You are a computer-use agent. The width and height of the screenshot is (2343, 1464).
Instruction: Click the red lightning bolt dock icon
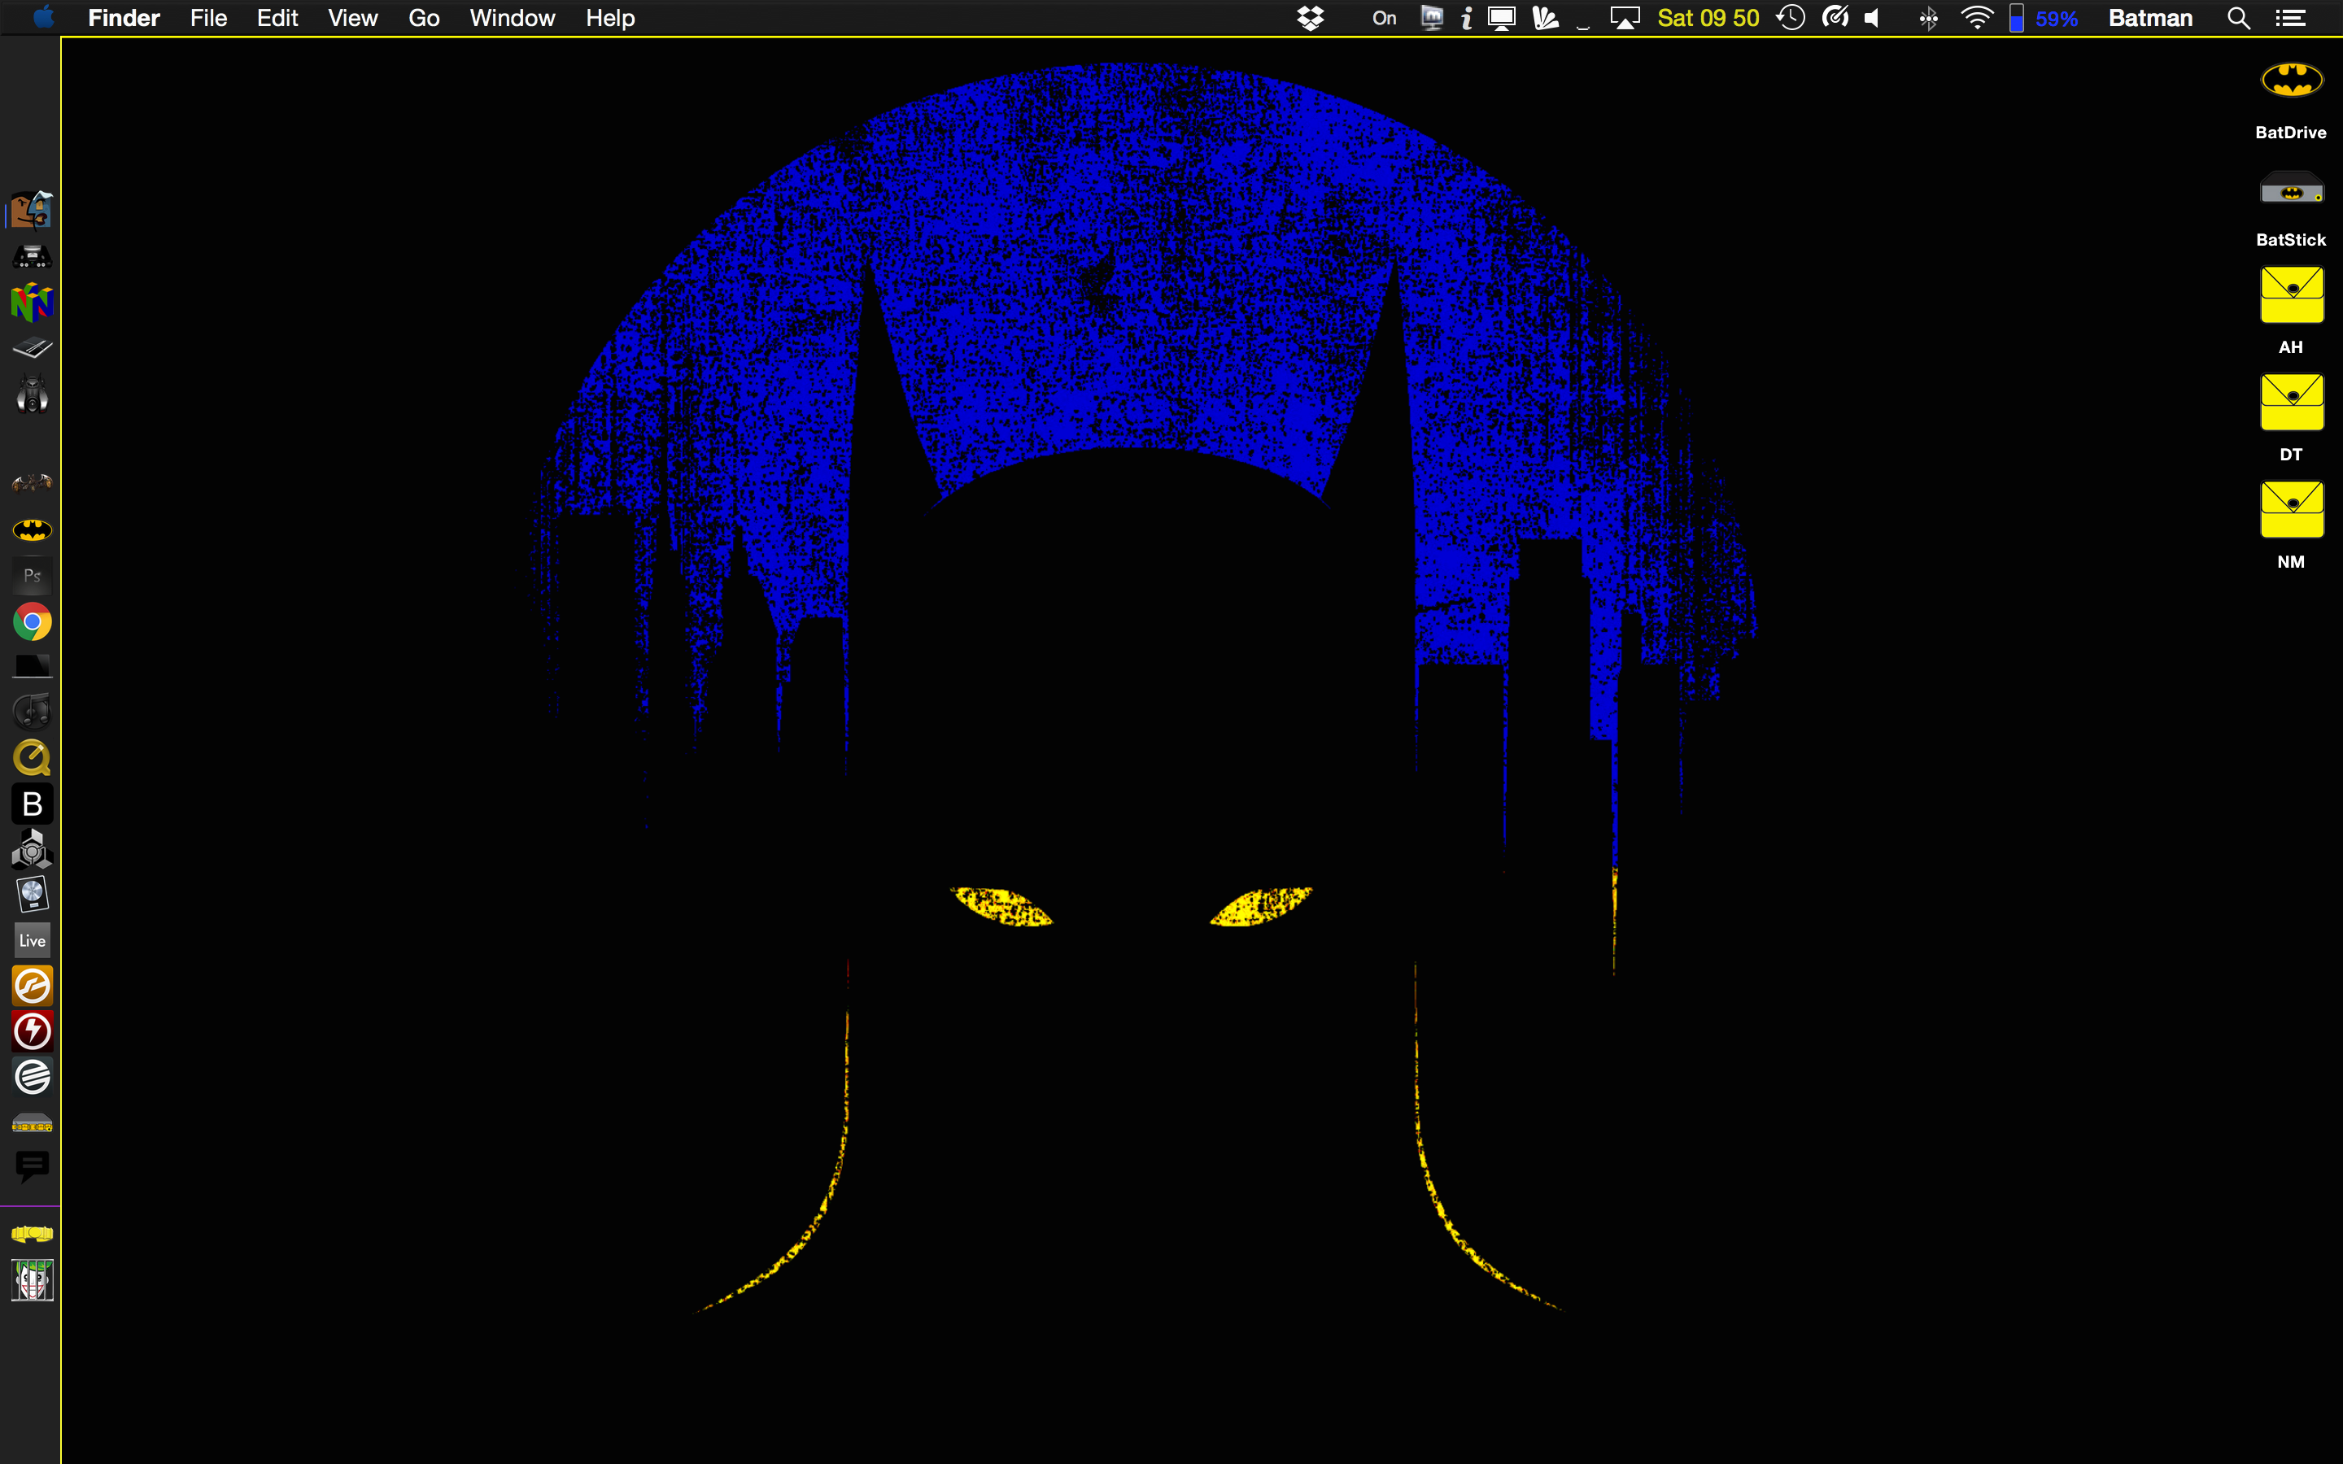pos(32,1031)
